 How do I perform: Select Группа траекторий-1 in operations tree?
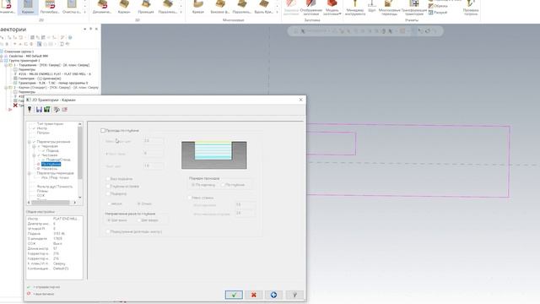tap(24, 60)
